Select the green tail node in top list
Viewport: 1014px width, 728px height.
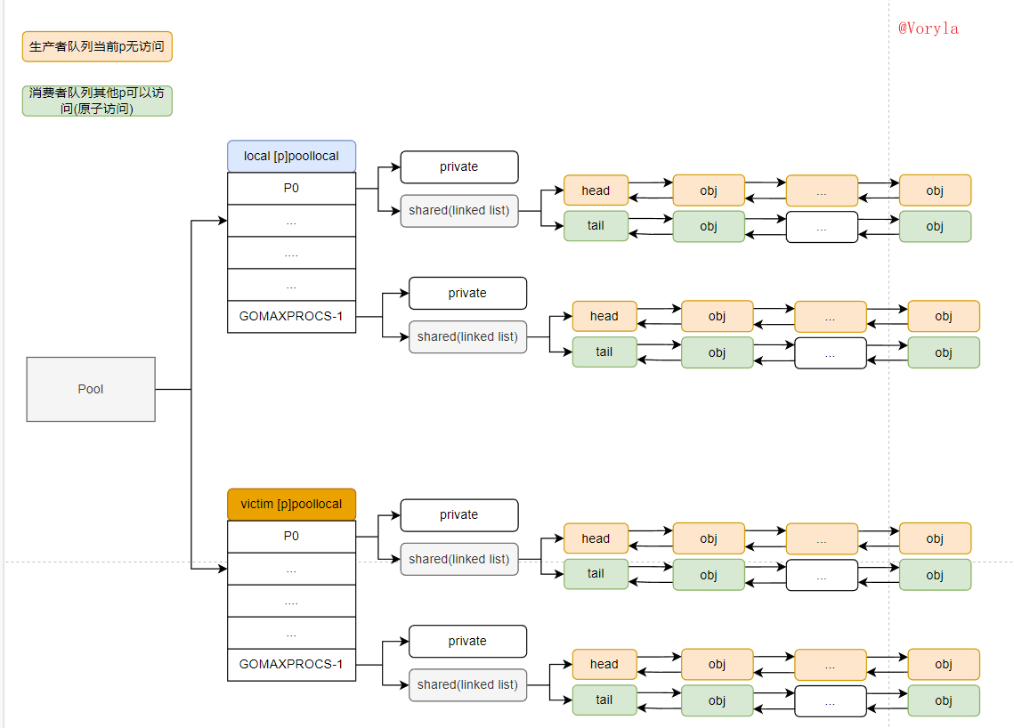(x=596, y=226)
